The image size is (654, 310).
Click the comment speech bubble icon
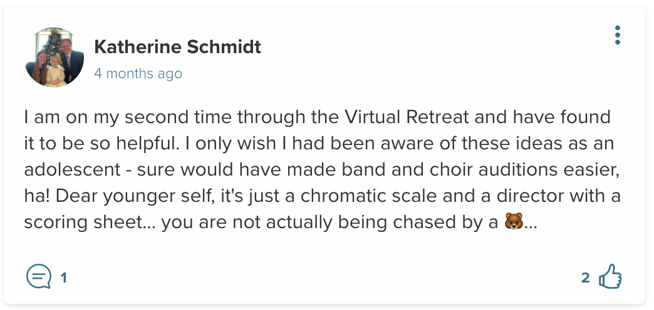pos(38,277)
